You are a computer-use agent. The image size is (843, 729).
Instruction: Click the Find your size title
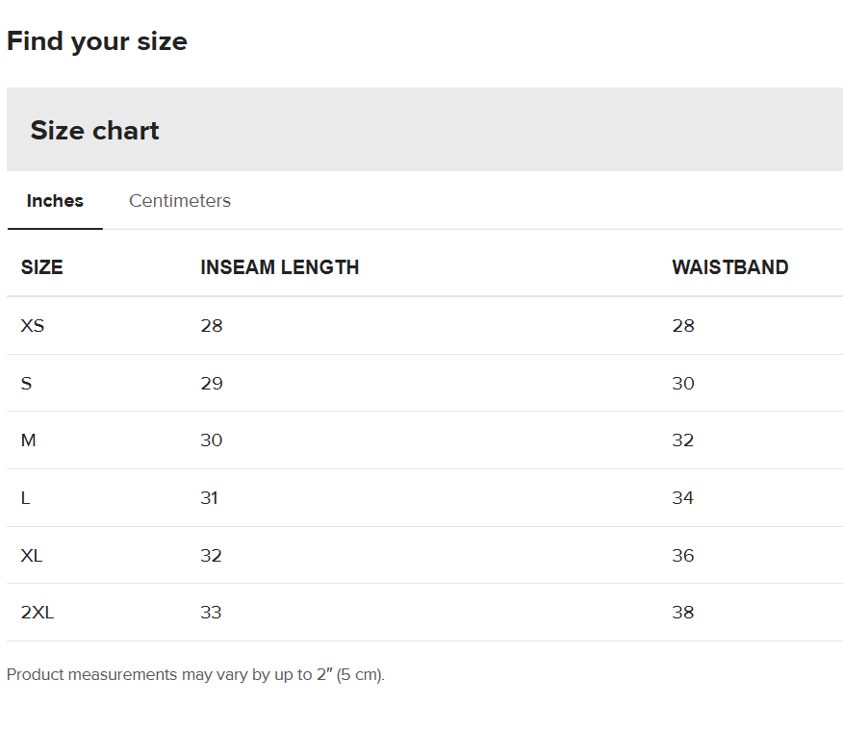tap(97, 41)
